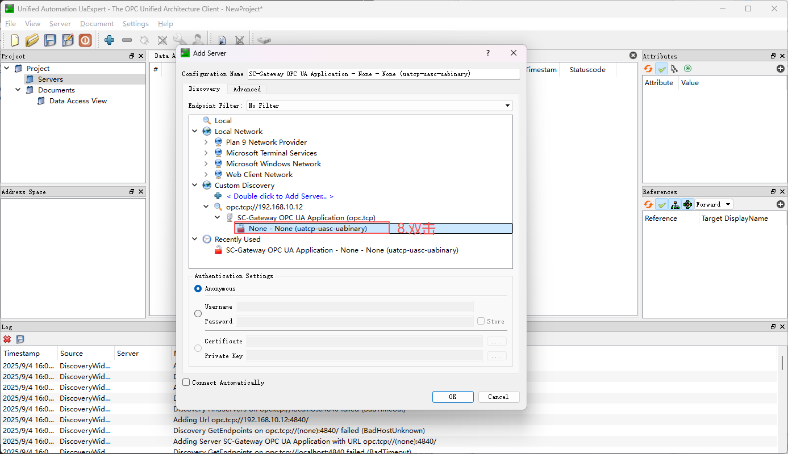This screenshot has width=788, height=454.
Task: Click the Open Project folder icon
Action: [32, 40]
